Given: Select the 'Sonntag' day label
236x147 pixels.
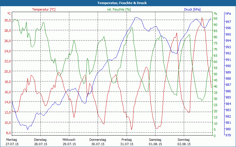Looking at the screenshot, I should pos(183,140).
